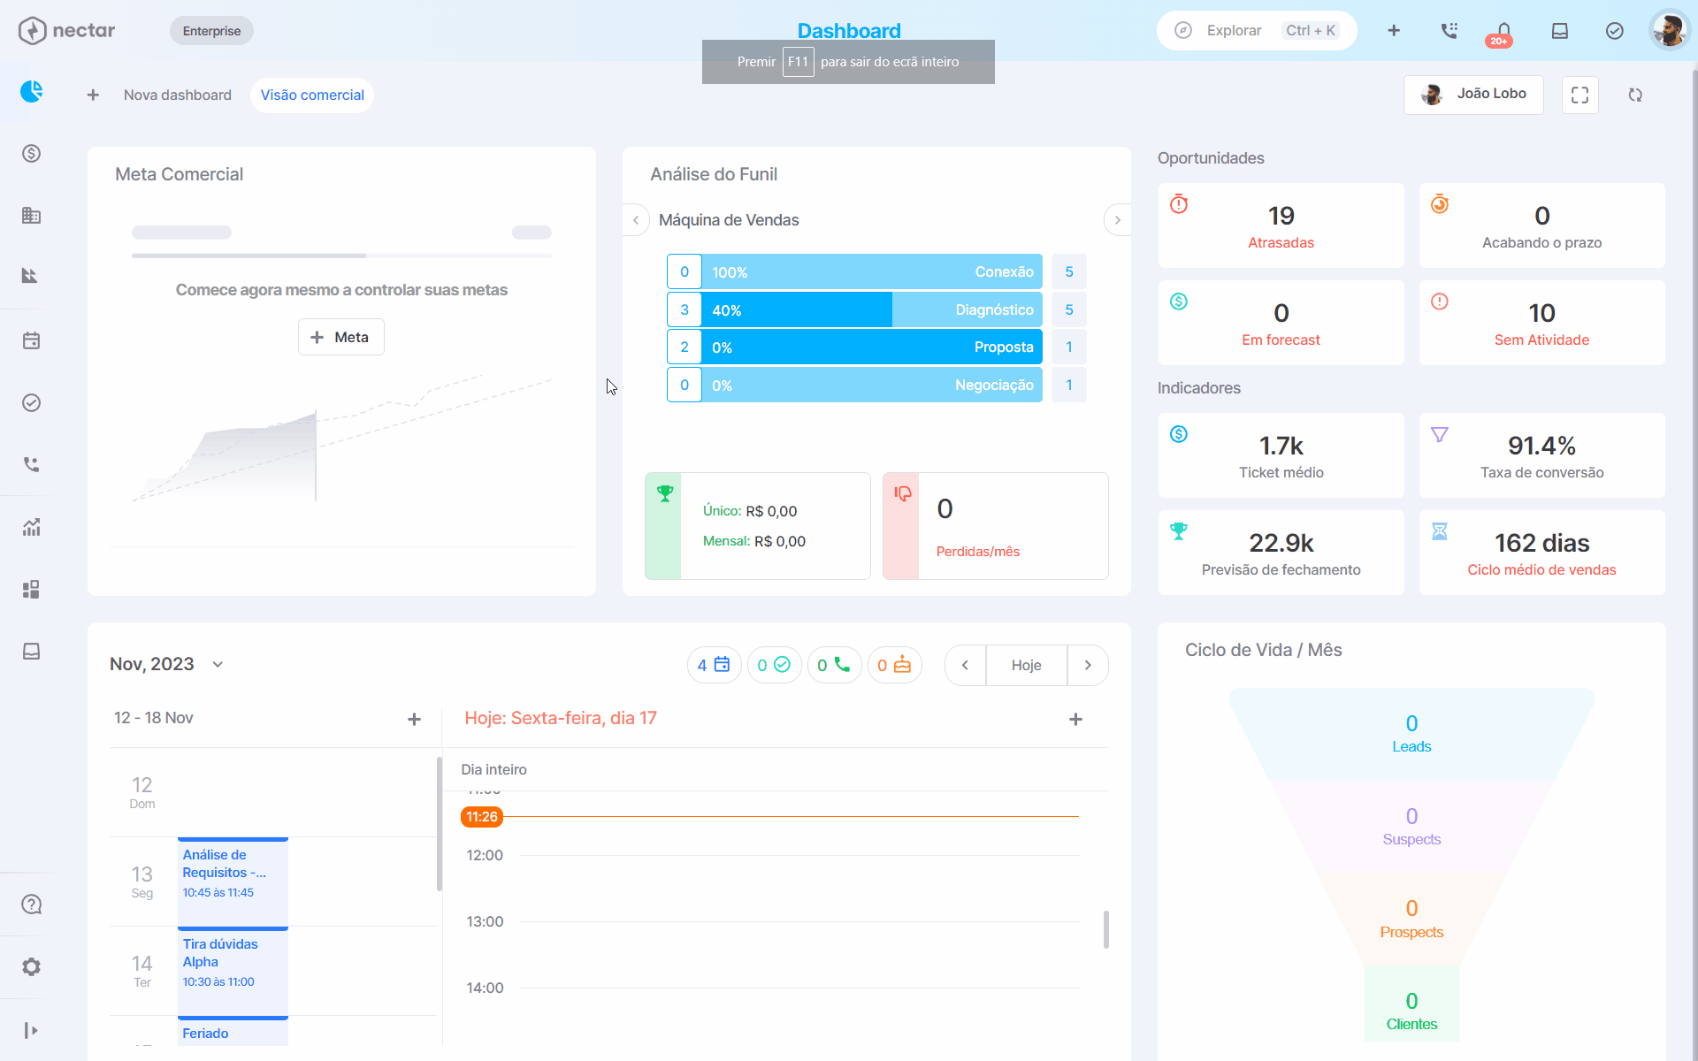The width and height of the screenshot is (1698, 1061).
Task: Open the 10 Sem Atividade card
Action: [x=1542, y=323]
